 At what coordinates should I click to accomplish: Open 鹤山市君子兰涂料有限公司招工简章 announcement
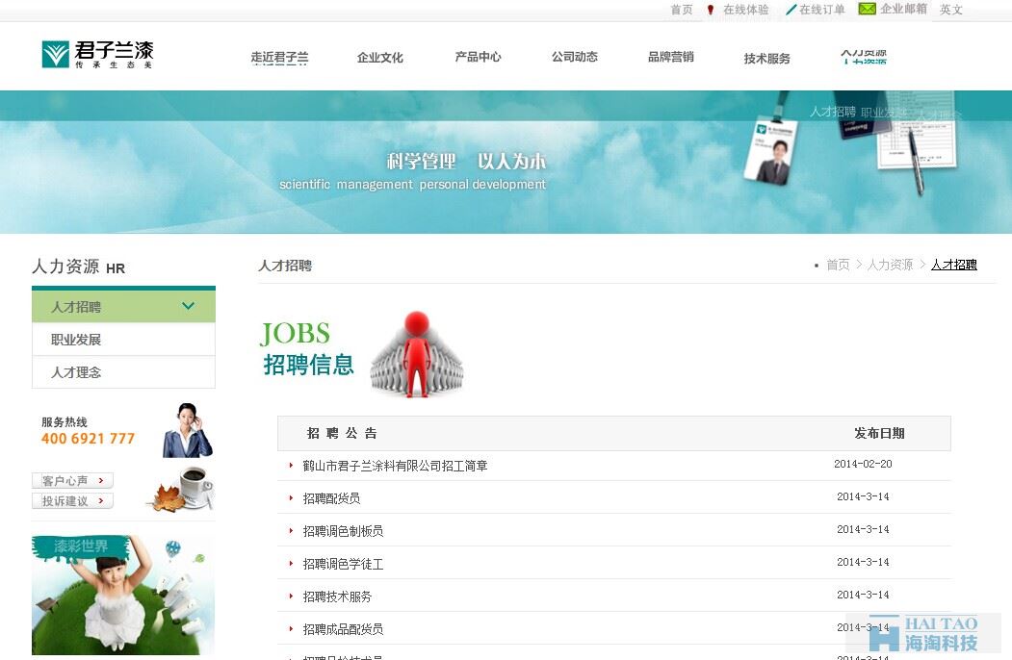pyautogui.click(x=395, y=466)
